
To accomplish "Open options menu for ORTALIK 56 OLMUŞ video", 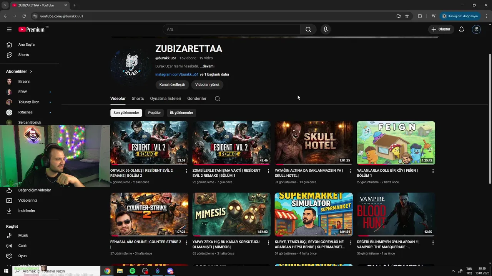I will click(186, 171).
